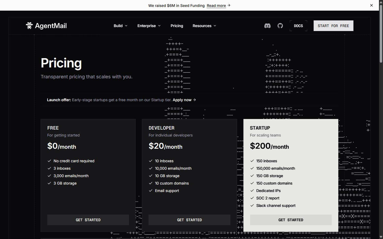Click the DEVELOPER plan title
Screen dimensions: 383x239
[161, 128]
